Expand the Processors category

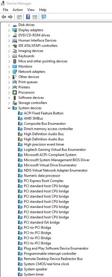point(9,92)
